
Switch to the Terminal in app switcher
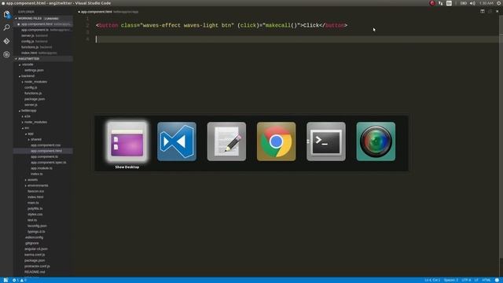(326, 141)
